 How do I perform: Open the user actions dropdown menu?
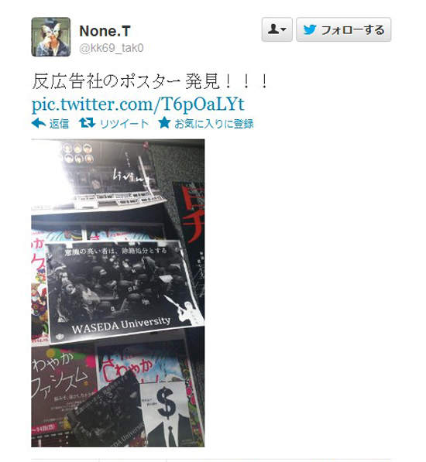[x=277, y=29]
